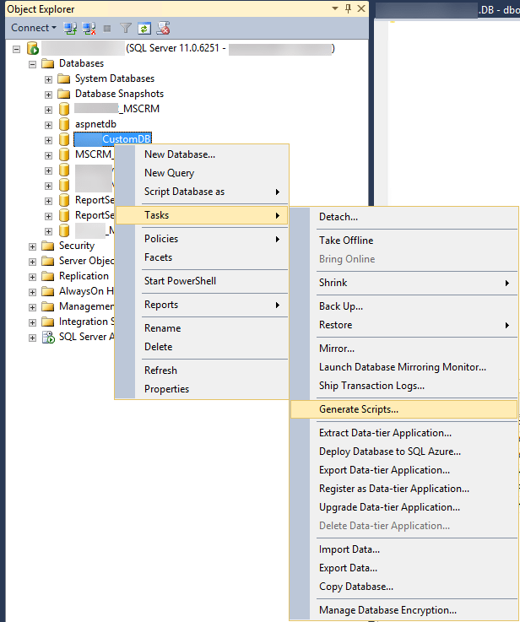Choose Generate Scripts...
Viewport: 520px width, 622px height.
coord(404,409)
